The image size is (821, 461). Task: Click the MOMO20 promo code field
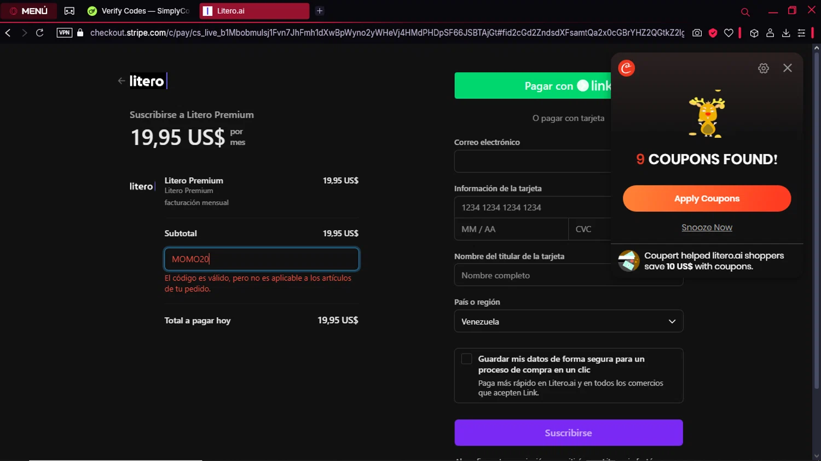coord(262,259)
